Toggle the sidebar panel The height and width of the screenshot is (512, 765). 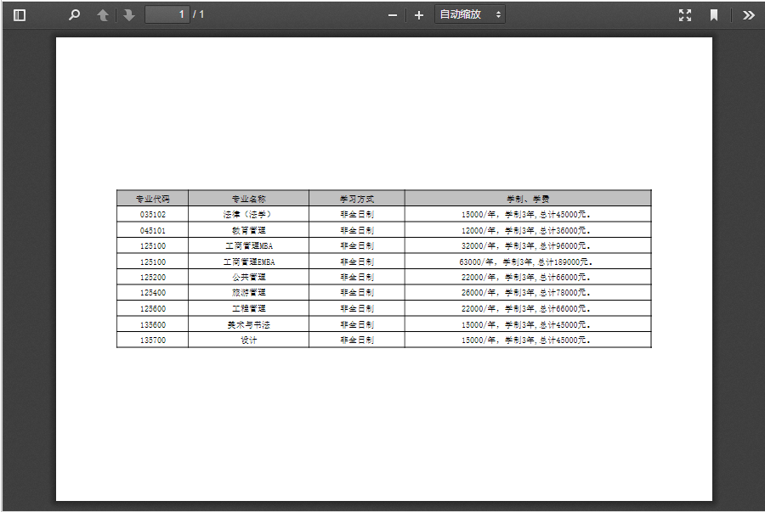20,15
